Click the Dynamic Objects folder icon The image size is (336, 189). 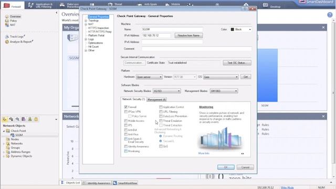pyautogui.click(x=8, y=156)
